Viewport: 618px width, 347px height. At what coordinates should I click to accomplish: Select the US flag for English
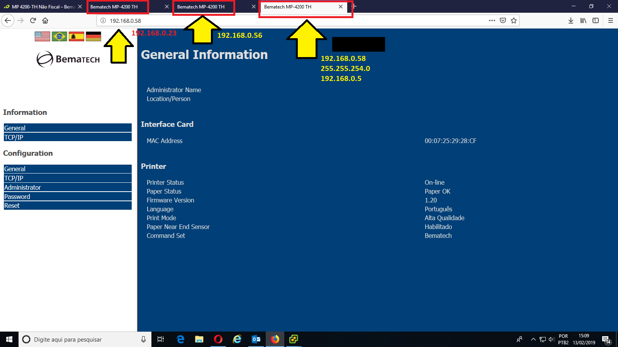42,36
